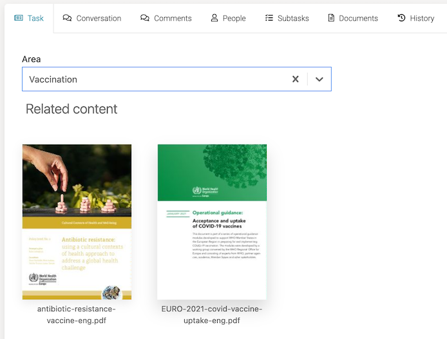Open the Comments tab
Viewport: 447px width, 339px height.
[x=166, y=18]
